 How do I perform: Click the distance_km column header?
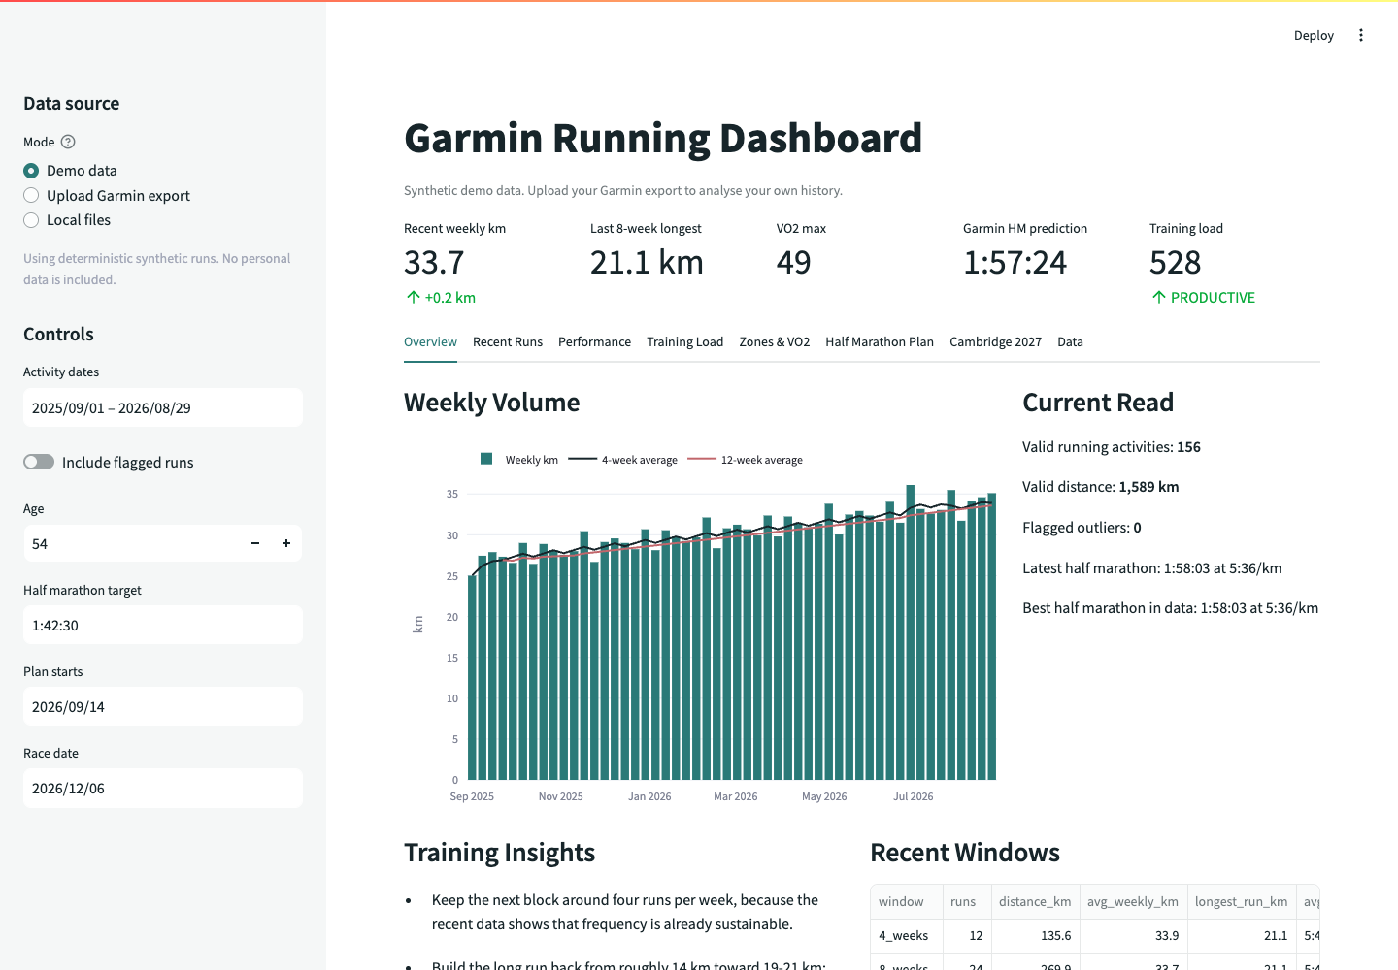click(1035, 901)
